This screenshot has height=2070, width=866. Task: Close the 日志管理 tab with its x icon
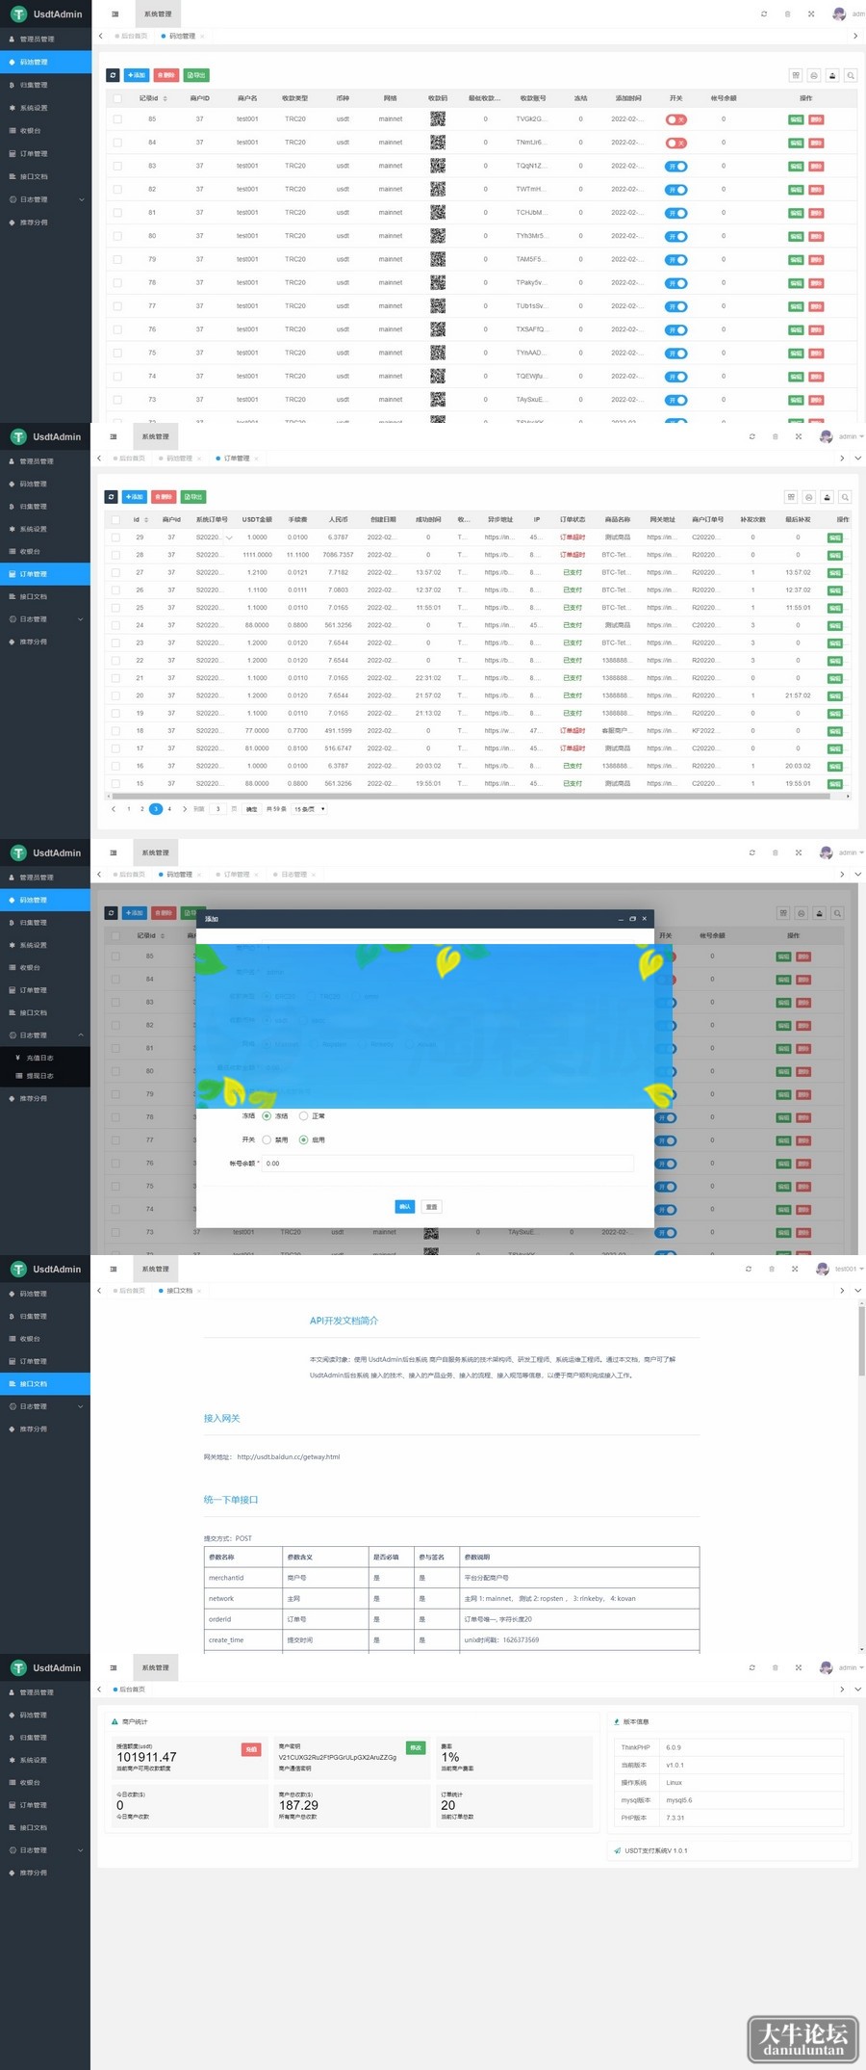pyautogui.click(x=314, y=875)
